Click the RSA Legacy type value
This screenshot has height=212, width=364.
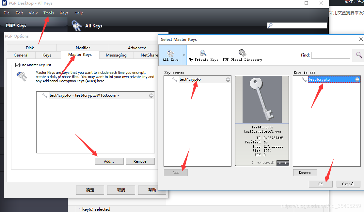274,147
